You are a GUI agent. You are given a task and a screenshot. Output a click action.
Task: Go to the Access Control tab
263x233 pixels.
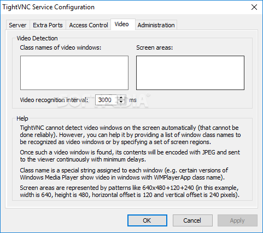89,25
